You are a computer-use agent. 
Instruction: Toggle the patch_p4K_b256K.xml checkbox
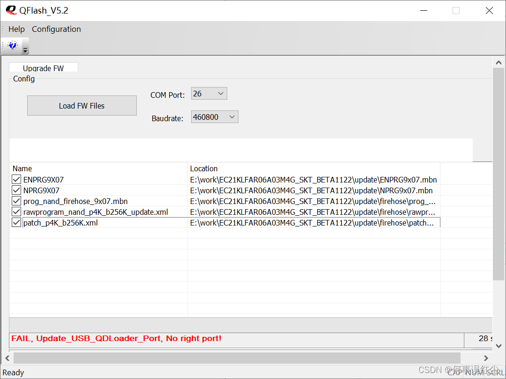[x=16, y=223]
